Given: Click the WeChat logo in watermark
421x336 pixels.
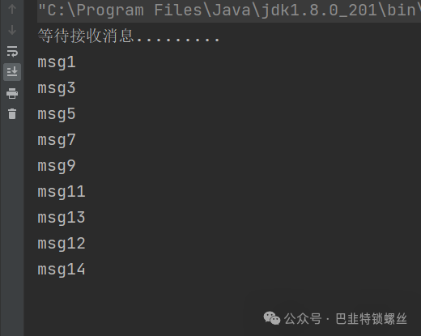Looking at the screenshot, I should tap(272, 318).
